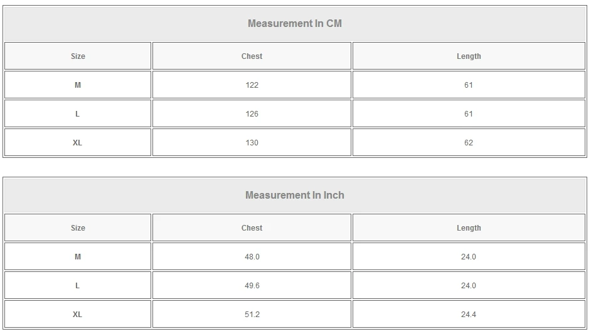Select the XL size cell in the CM table
The width and height of the screenshot is (591, 334).
click(x=78, y=143)
